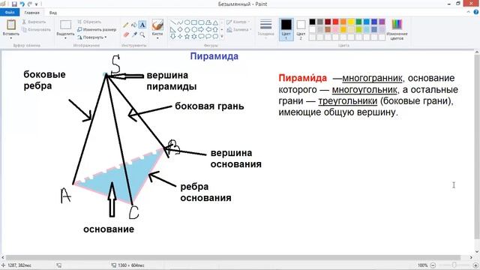Toggle the Text tool (A)
The width and height of the screenshot is (480, 270).
click(142, 25)
